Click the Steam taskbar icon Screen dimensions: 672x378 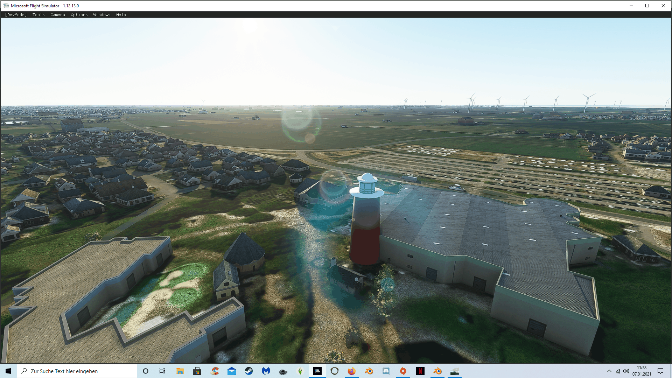click(x=249, y=371)
